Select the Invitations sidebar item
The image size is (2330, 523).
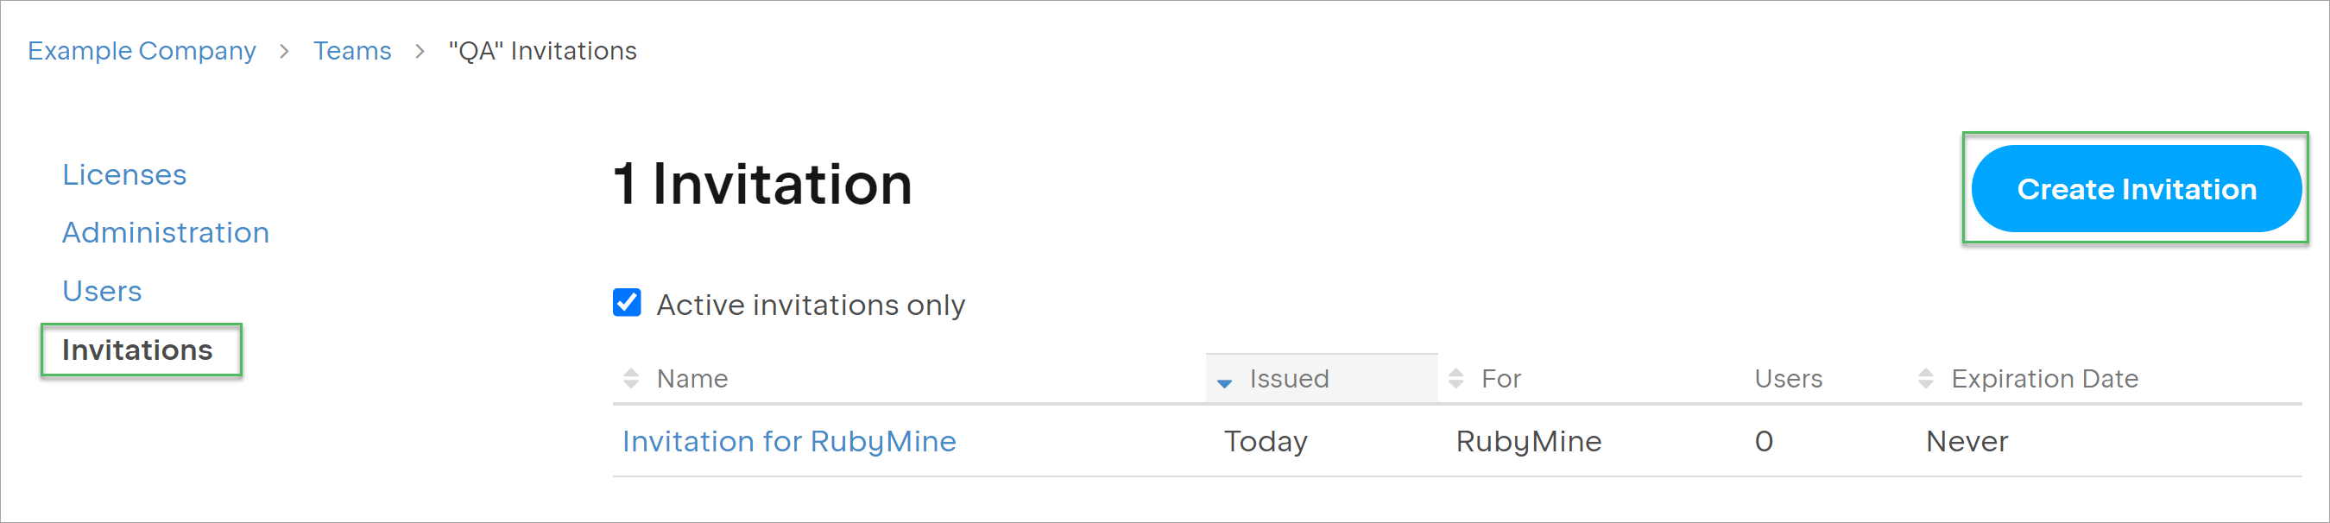tap(137, 350)
